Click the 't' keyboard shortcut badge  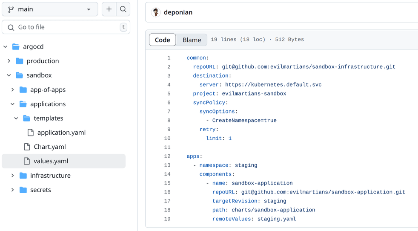(123, 27)
